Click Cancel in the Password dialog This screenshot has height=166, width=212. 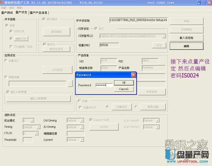coord(124,89)
